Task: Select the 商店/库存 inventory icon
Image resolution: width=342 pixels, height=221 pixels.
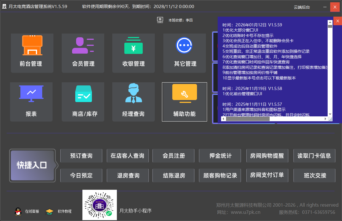Action: (83, 94)
